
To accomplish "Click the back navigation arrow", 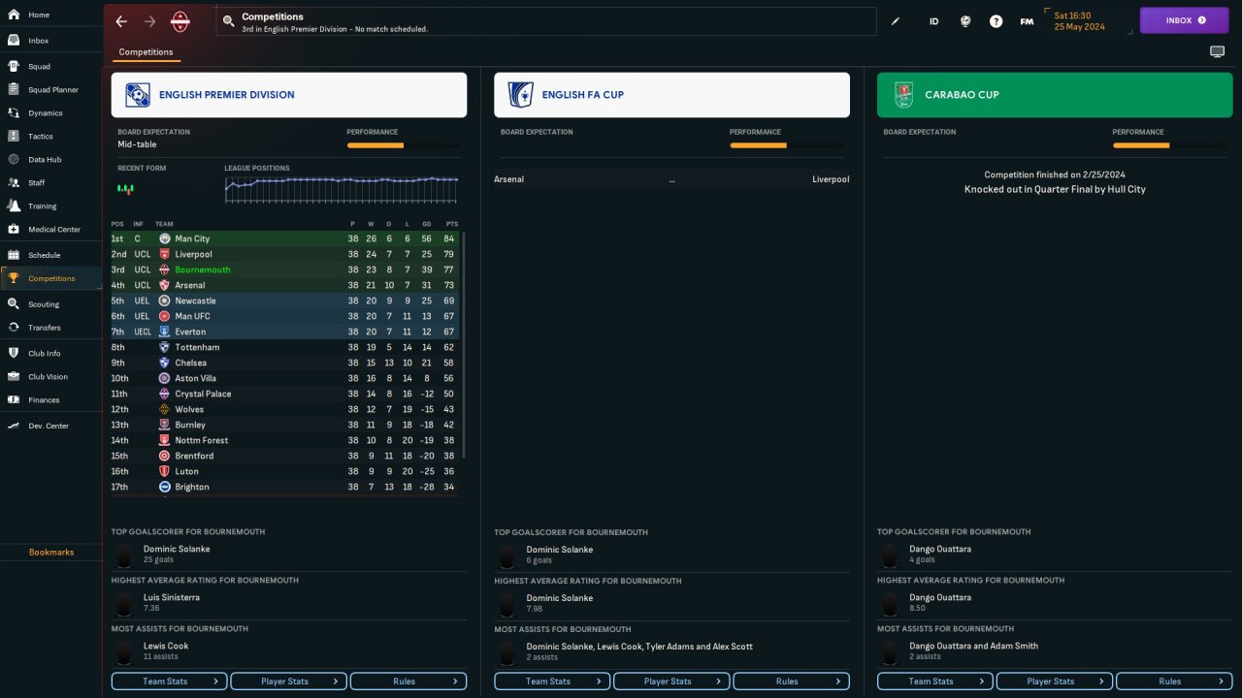I will click(121, 21).
